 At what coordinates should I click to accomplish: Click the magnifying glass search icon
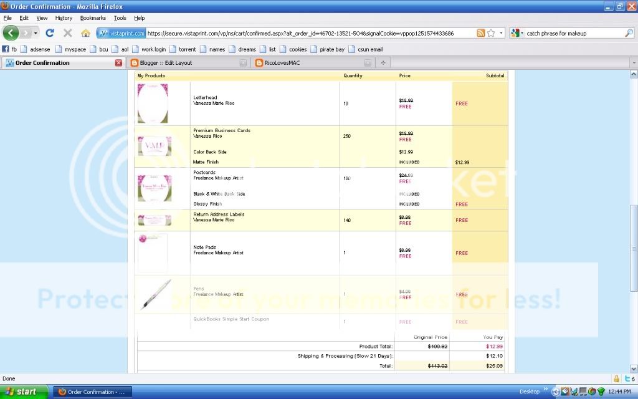point(629,33)
